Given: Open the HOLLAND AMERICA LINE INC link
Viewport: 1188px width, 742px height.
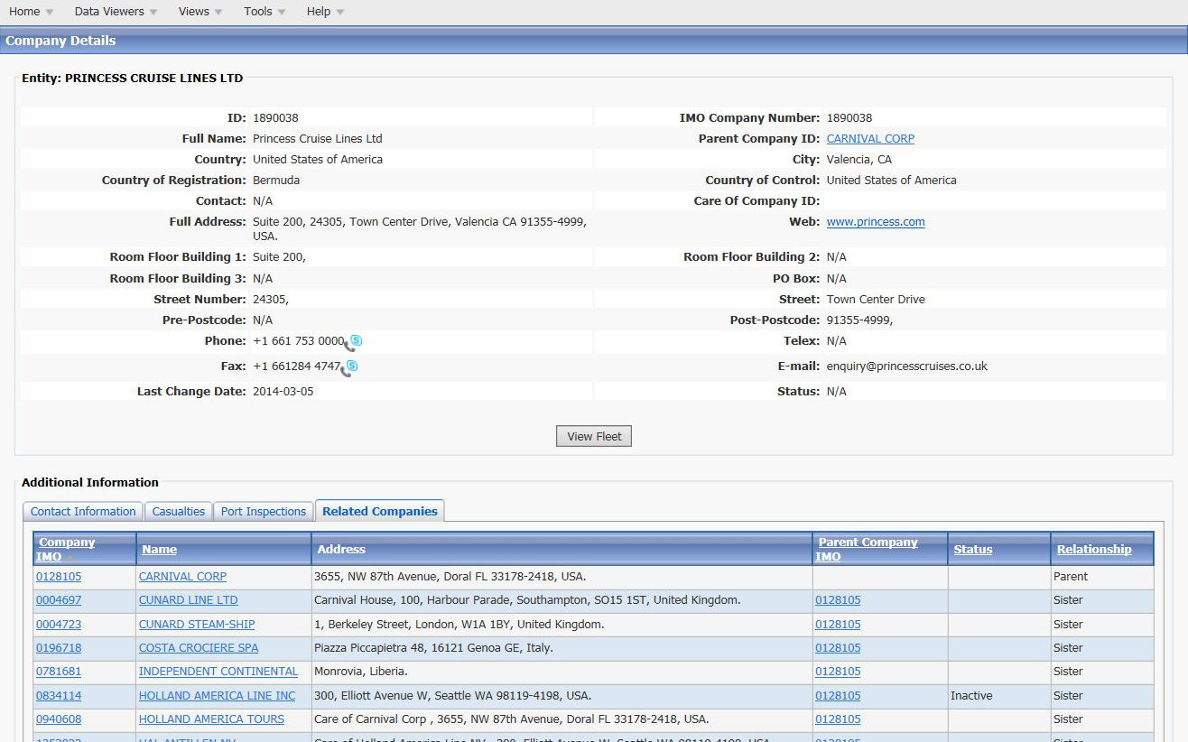Looking at the screenshot, I should click(217, 696).
